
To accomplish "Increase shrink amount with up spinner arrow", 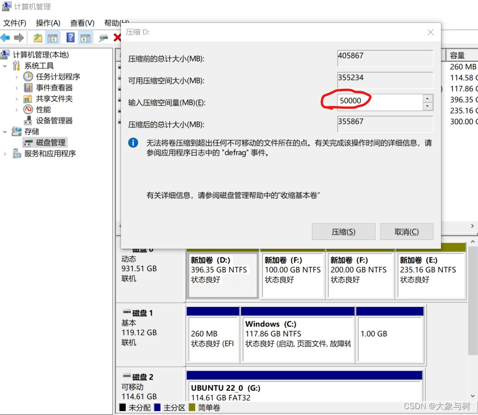I will [x=428, y=99].
